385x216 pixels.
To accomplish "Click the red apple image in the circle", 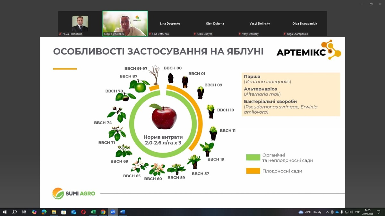I will point(164,116).
